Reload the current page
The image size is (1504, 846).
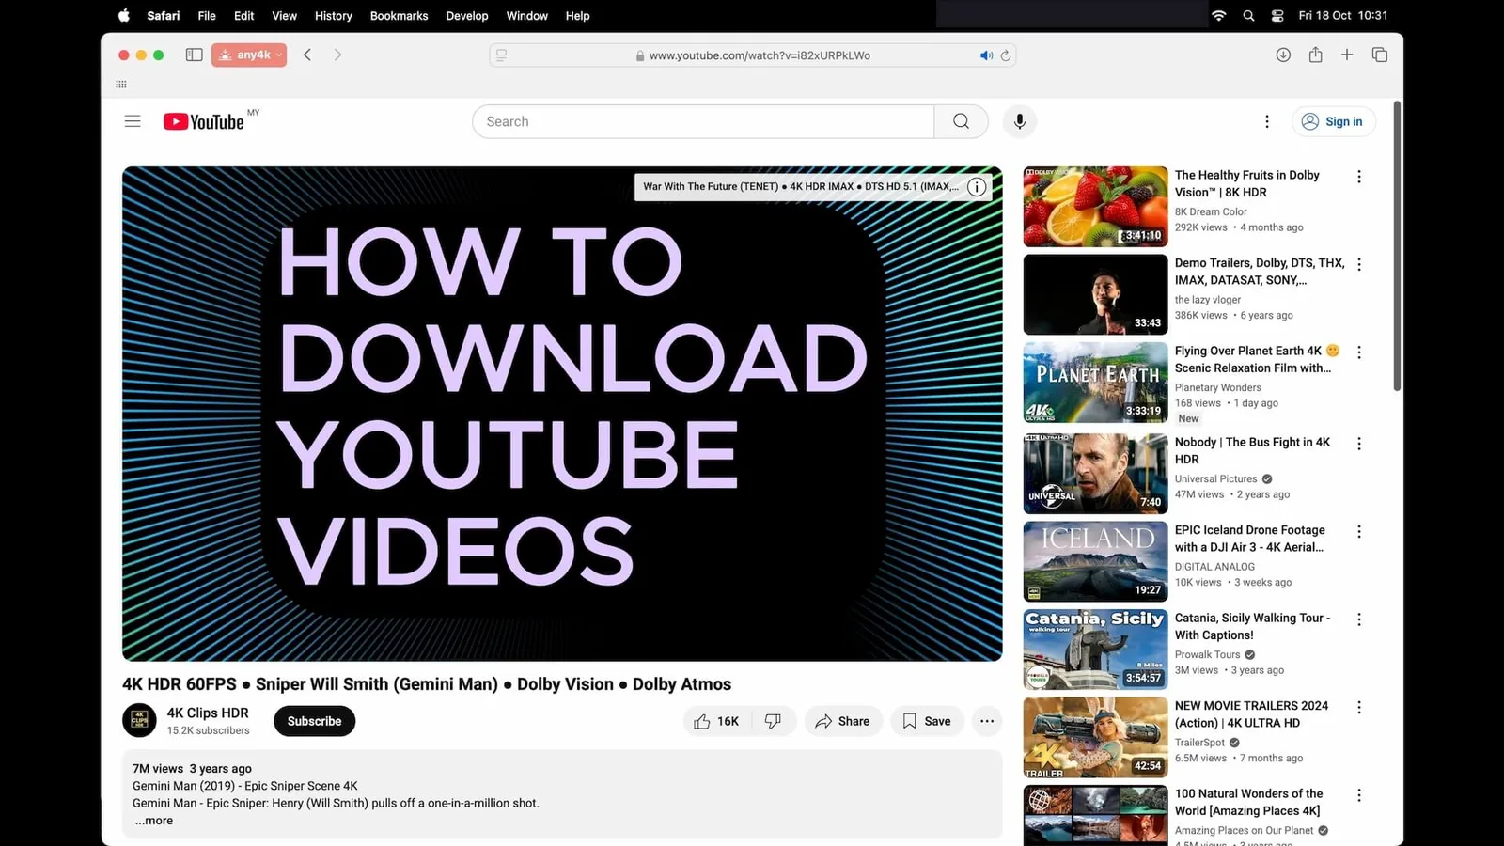(x=1006, y=55)
